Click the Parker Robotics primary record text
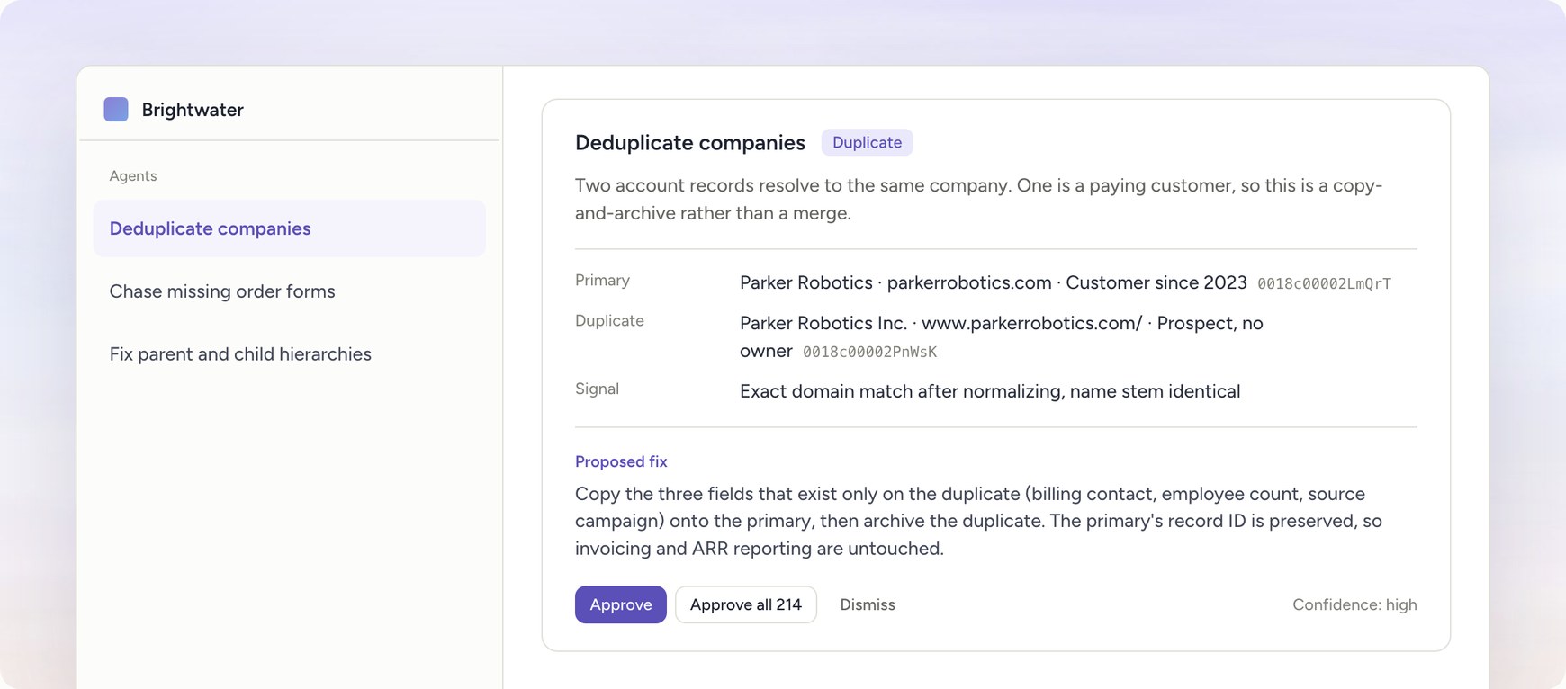 pos(994,282)
